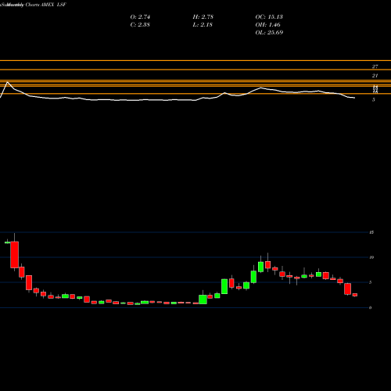391x391 pixels.
Task: Click the 'OL: 25.69' reading
Action: [269, 32]
